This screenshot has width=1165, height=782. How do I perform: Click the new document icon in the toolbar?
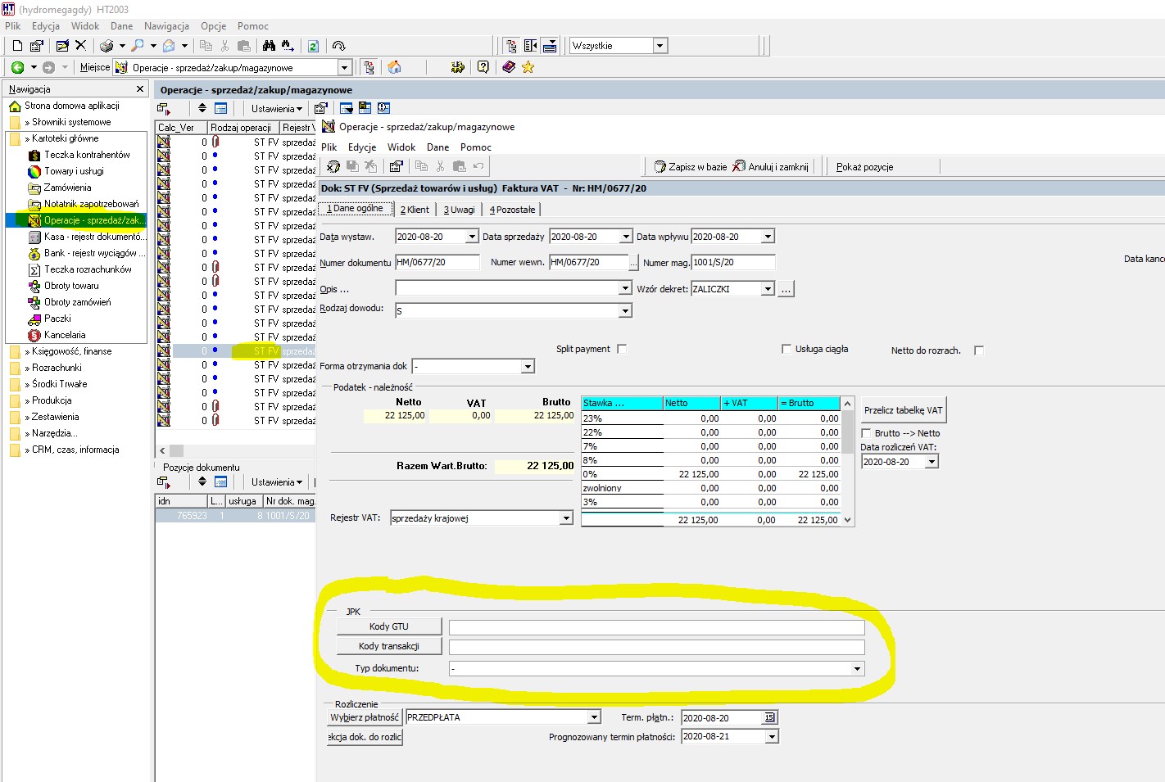coord(17,46)
